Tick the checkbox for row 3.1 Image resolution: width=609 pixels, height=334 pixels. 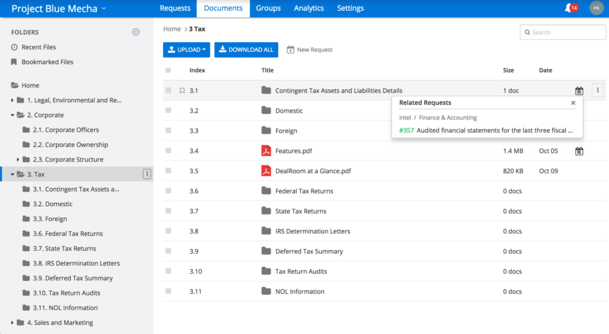pyautogui.click(x=168, y=90)
